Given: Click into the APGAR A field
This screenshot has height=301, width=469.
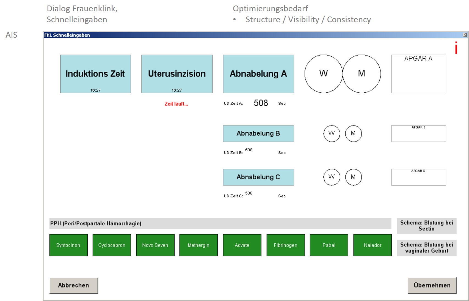Looking at the screenshot, I should [x=418, y=76].
